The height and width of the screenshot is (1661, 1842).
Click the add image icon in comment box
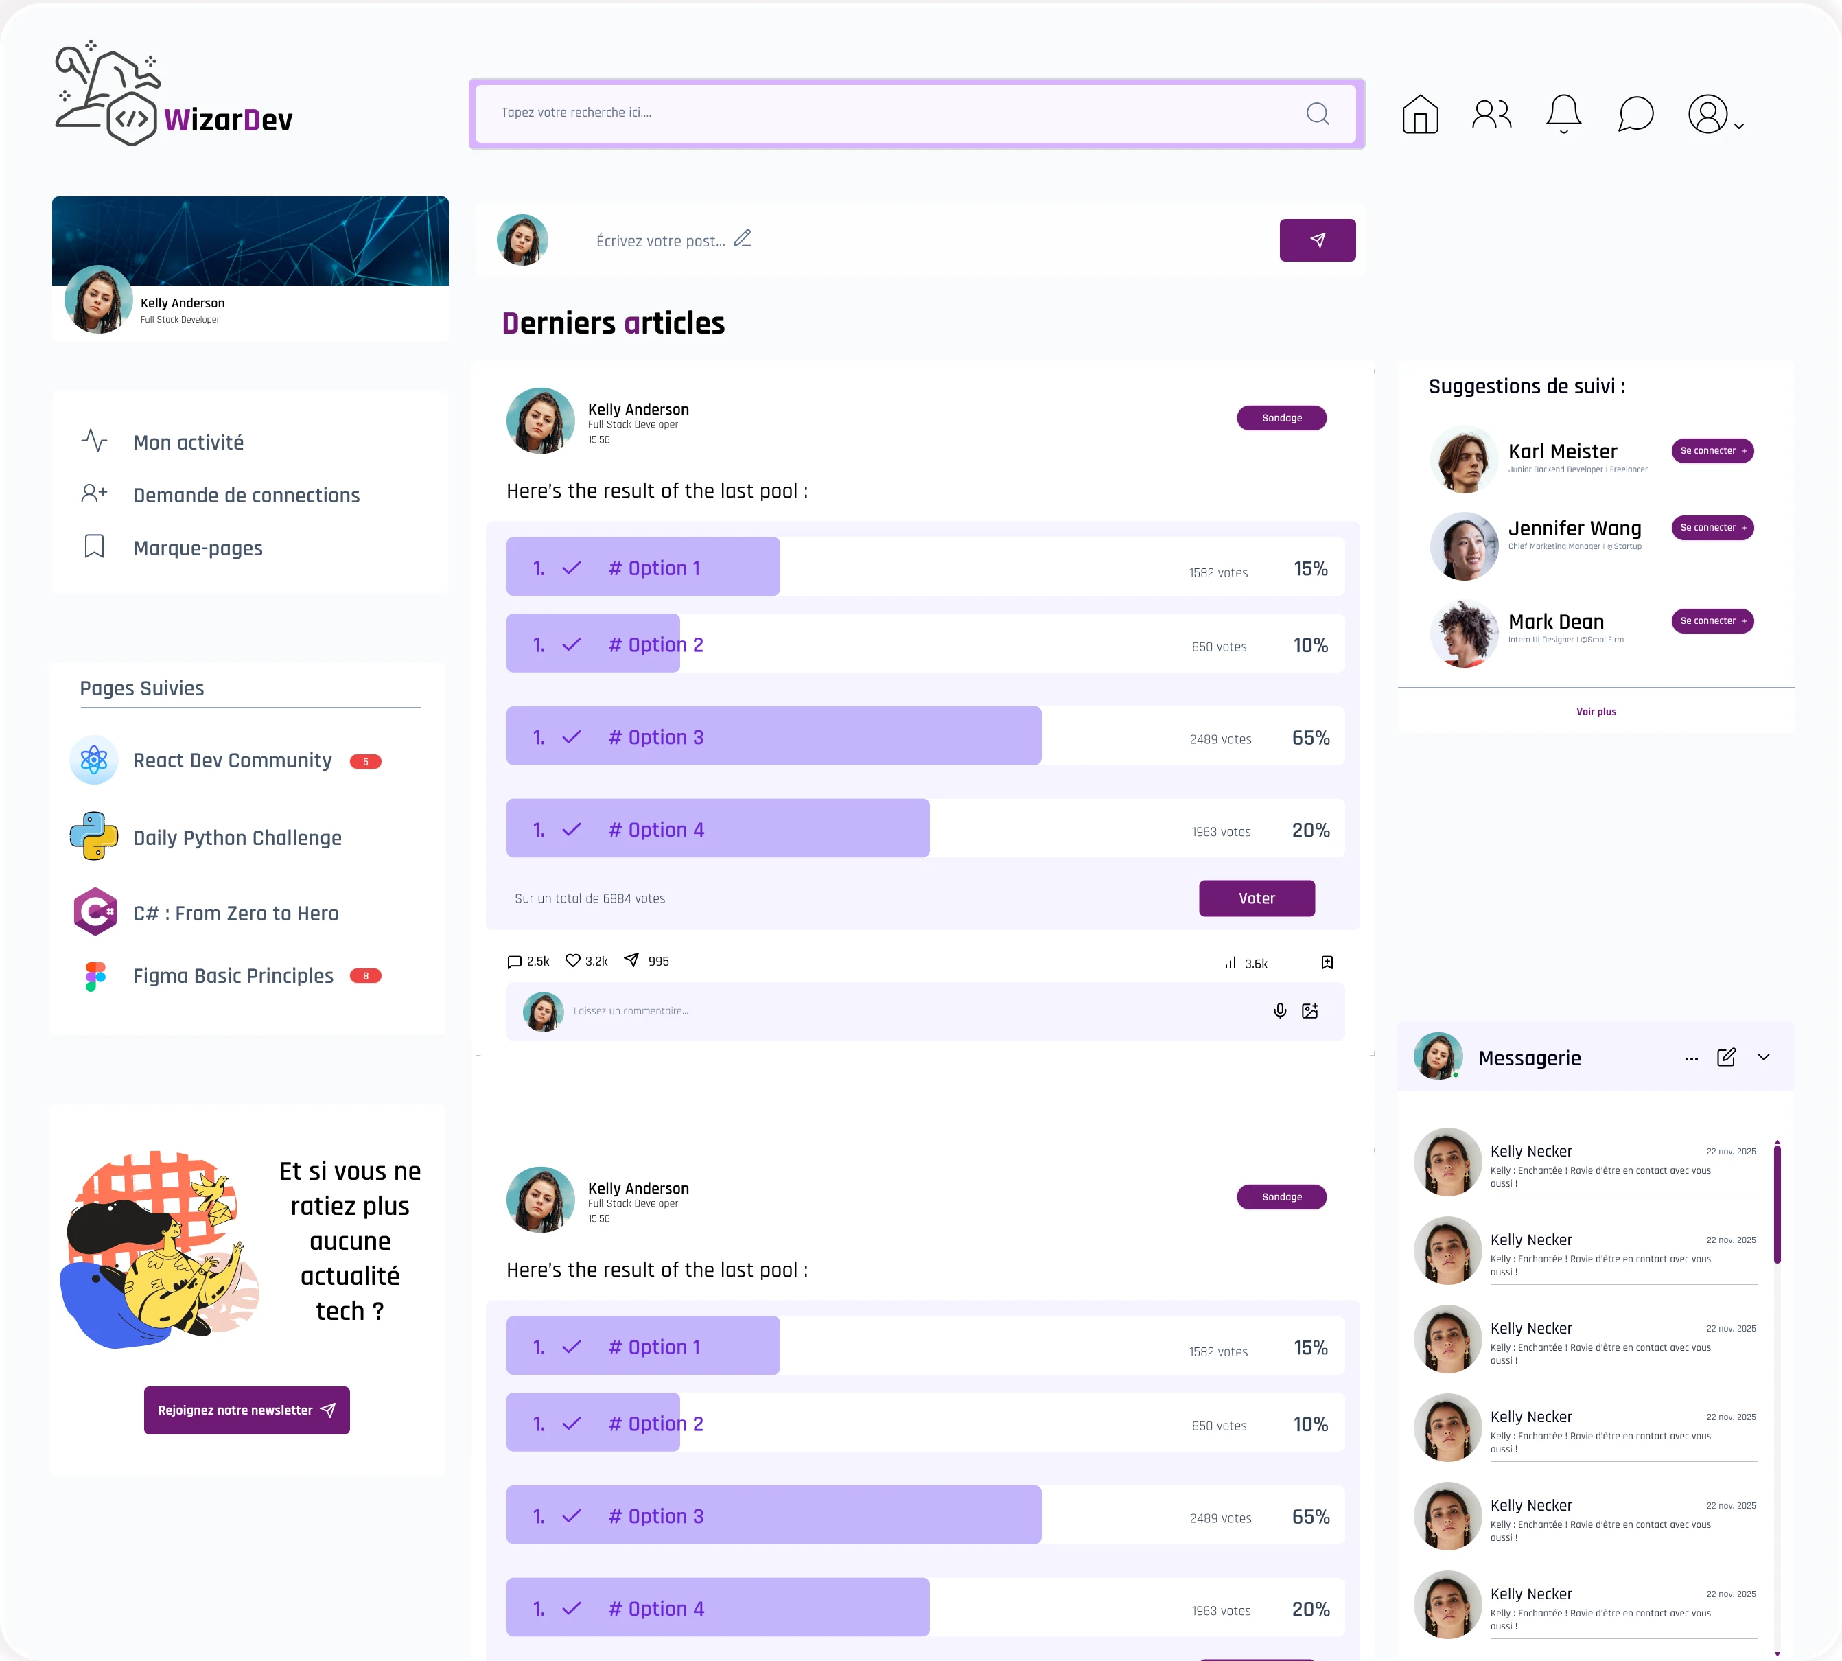click(1309, 1010)
